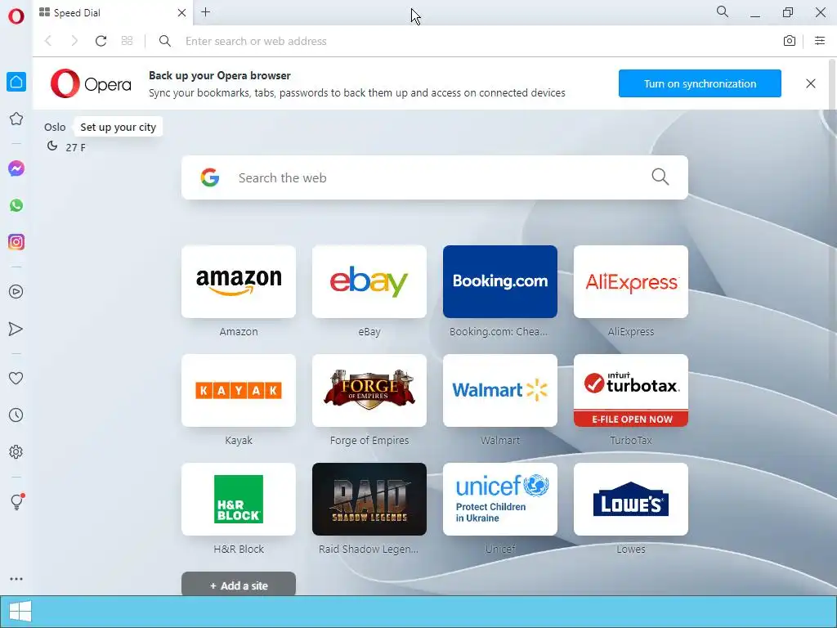Click the Search the web field
The height and width of the screenshot is (628, 837).
coord(435,177)
